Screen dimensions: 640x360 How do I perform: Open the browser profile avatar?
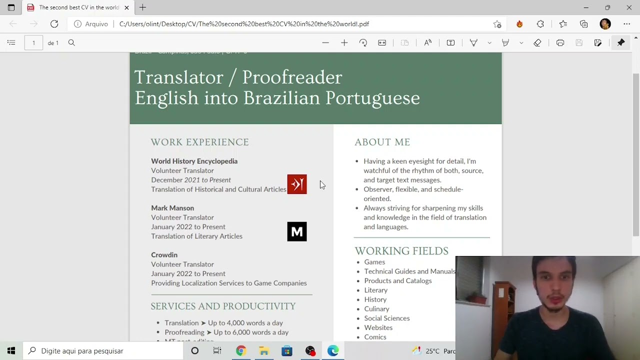pyautogui.click(x=605, y=24)
